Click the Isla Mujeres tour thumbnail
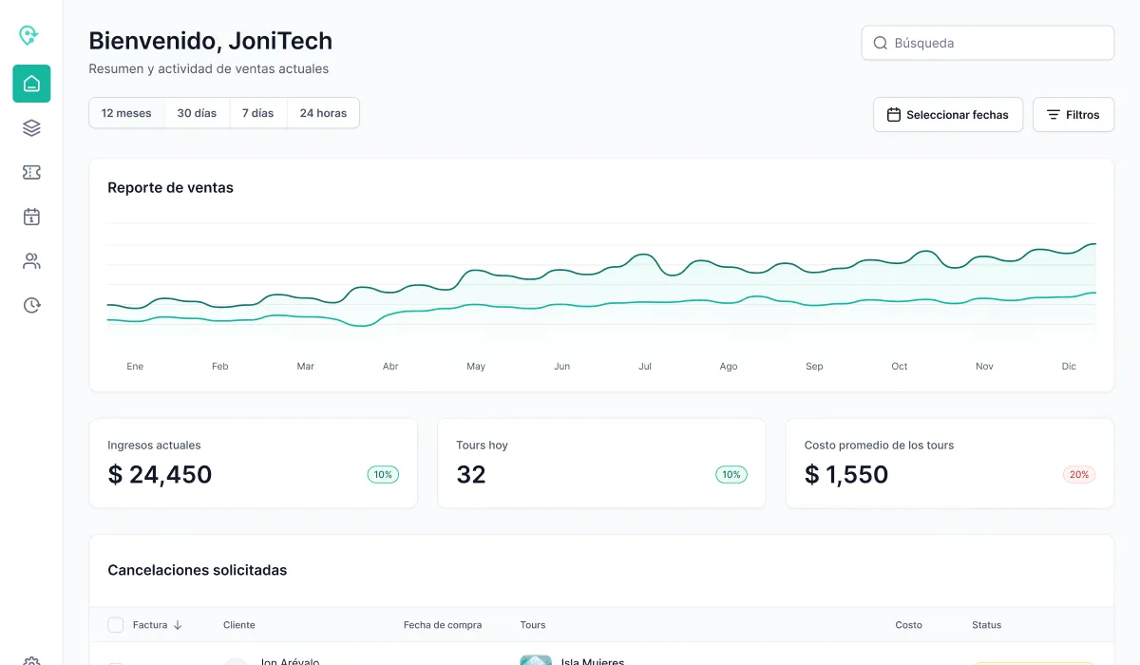 click(536, 660)
